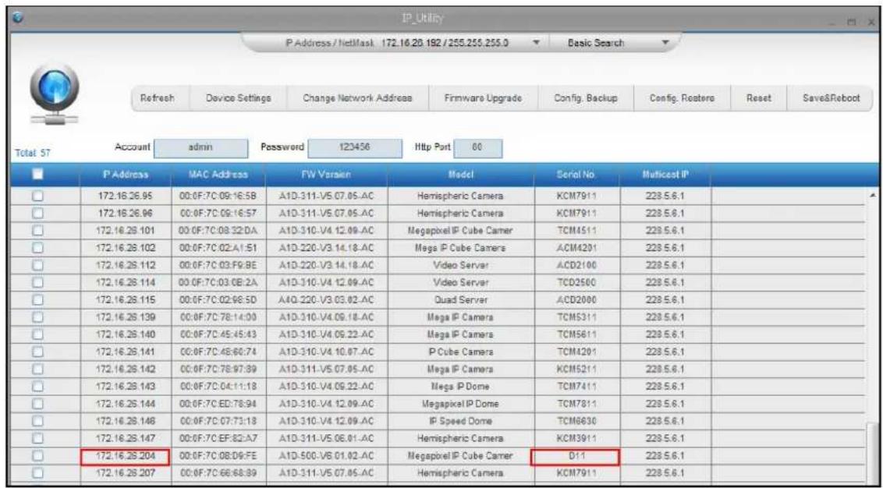Image resolution: width=883 pixels, height=488 pixels.
Task: Check the box for 172.16.26.95
Action: point(37,197)
